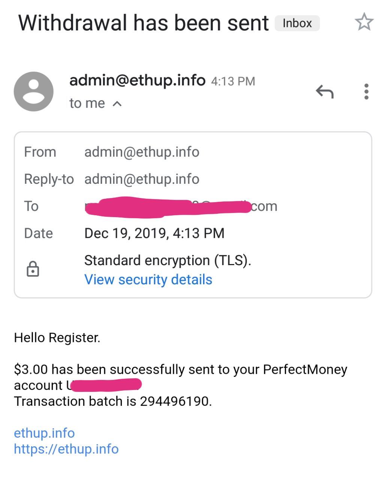The image size is (386, 480).
Task: Tap the subject "Withdrawal has been sent"
Action: coord(144,23)
